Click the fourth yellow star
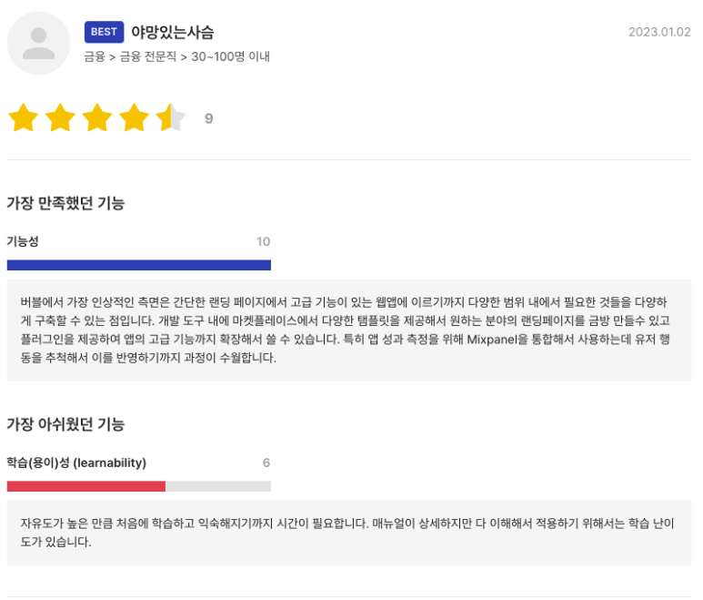 pyautogui.click(x=134, y=117)
